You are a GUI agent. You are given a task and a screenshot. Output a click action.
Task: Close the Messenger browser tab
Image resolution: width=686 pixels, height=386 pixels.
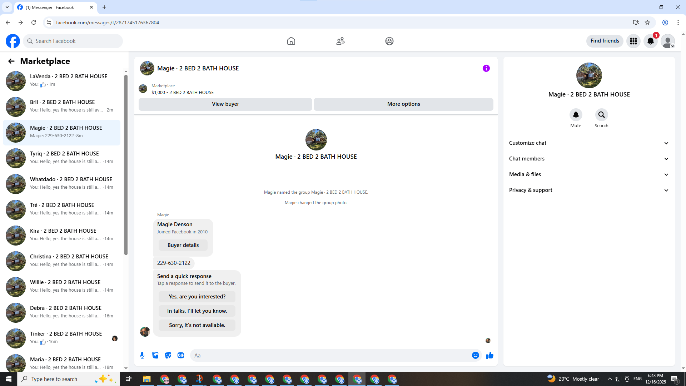click(x=91, y=7)
